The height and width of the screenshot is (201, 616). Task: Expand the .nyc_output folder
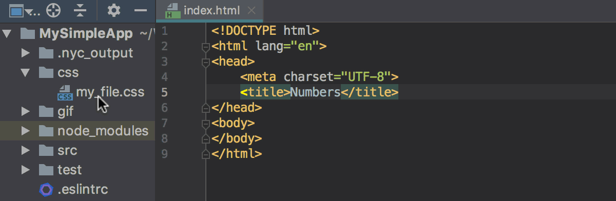[x=25, y=53]
